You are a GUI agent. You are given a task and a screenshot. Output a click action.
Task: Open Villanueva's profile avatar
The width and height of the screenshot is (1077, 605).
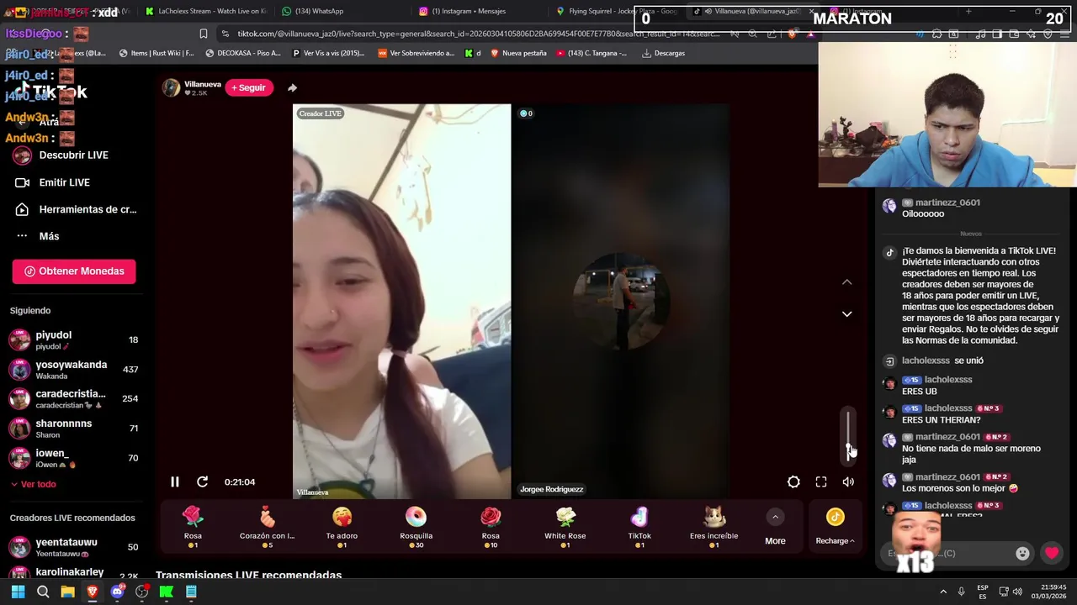point(171,88)
